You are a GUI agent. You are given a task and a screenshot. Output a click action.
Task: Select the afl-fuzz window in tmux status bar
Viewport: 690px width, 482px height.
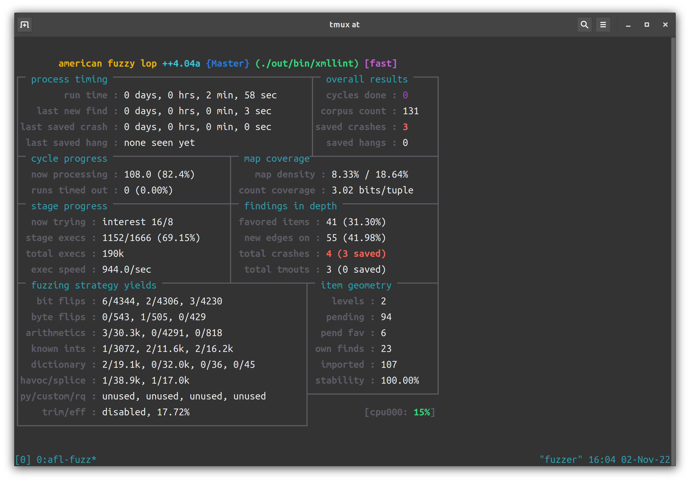(66, 459)
